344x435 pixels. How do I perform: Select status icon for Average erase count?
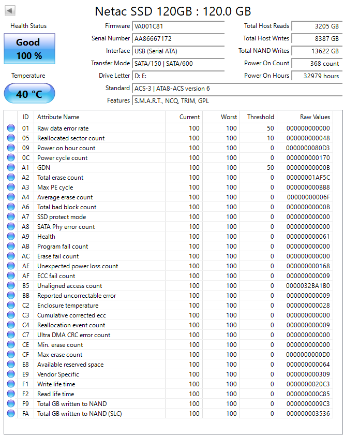click(11, 197)
